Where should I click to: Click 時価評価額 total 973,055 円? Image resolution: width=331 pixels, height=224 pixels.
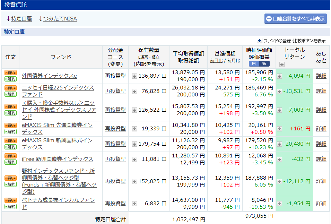point(259,216)
